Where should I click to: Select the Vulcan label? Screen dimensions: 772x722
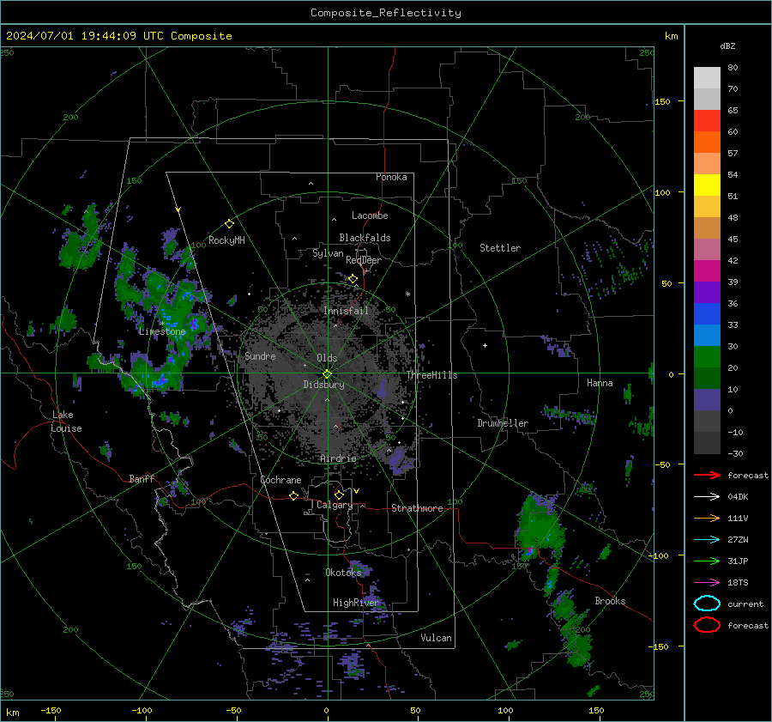pos(437,638)
